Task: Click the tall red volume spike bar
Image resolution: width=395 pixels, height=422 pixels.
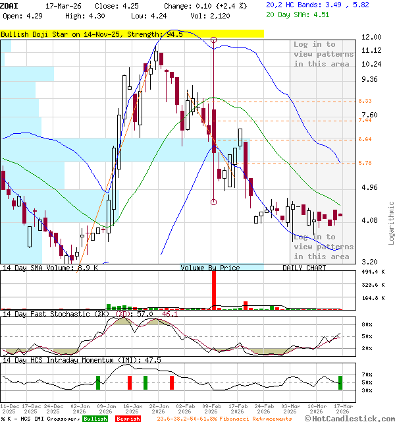Action: pyautogui.click(x=214, y=289)
